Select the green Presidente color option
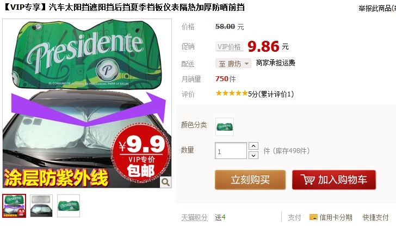 [225, 127]
